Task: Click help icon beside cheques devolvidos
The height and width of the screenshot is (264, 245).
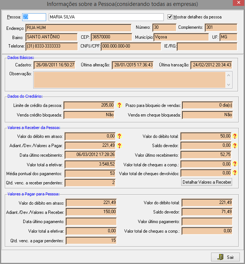Action: click(x=234, y=173)
